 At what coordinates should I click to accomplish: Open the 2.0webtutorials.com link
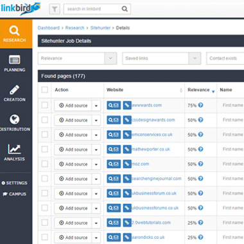[x=151, y=223]
